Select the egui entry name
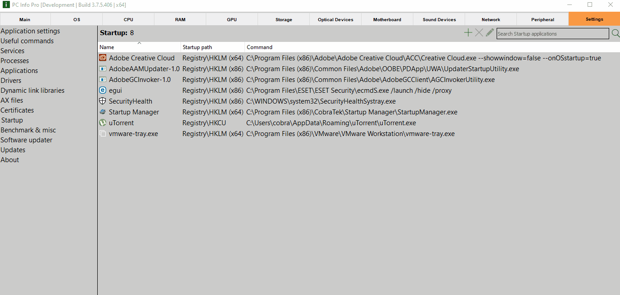The image size is (620, 295). 115,91
